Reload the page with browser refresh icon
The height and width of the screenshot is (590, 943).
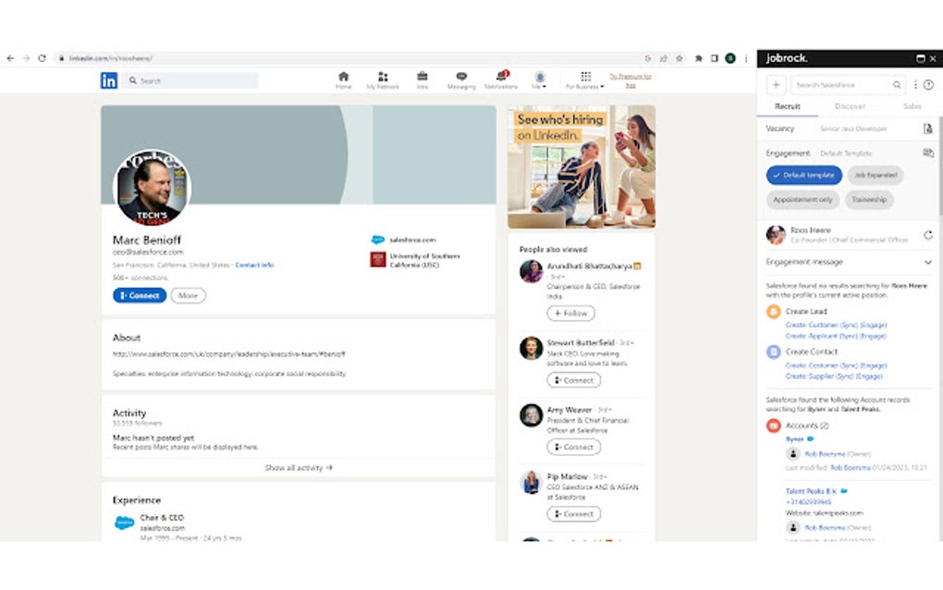coord(43,58)
